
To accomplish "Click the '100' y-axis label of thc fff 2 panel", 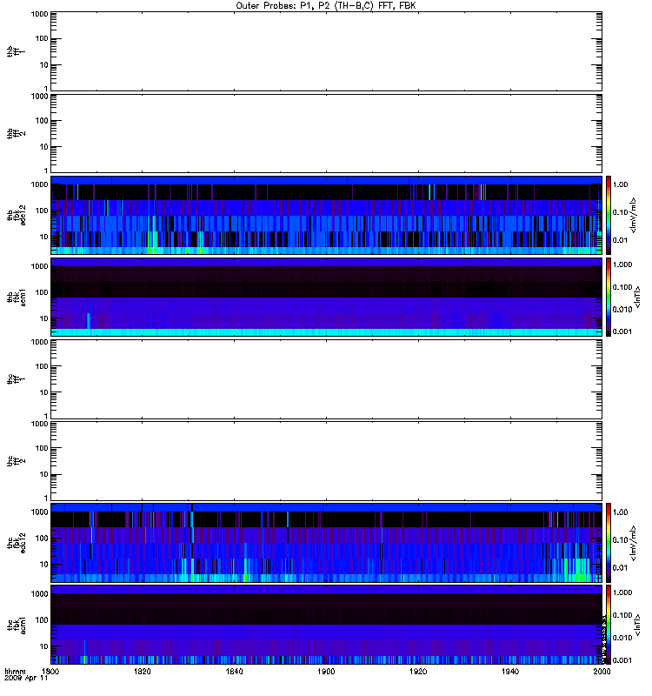I will pos(42,448).
